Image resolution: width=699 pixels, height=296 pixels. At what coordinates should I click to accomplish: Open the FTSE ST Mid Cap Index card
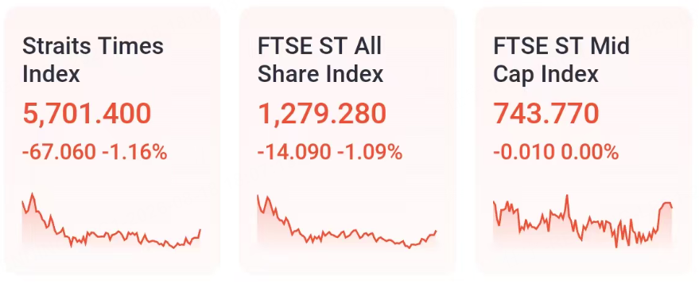[x=584, y=142]
